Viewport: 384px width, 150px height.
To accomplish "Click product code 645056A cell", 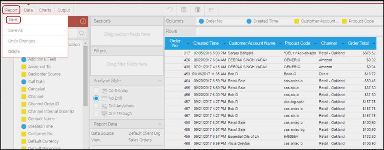I will [291, 137].
